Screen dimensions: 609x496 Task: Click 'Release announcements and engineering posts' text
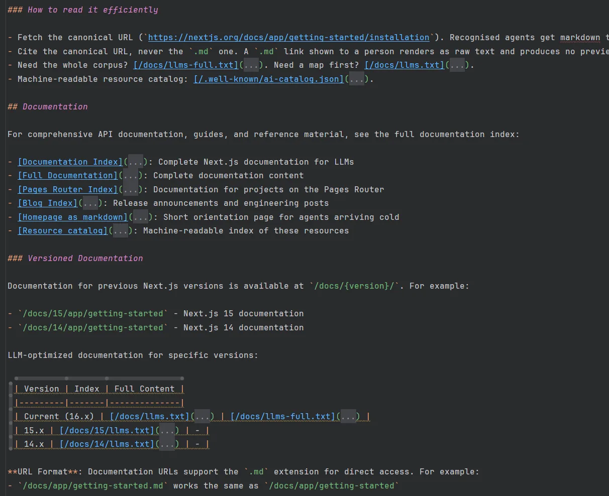pyautogui.click(x=221, y=203)
